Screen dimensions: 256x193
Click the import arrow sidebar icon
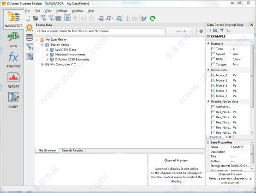pos(30,47)
